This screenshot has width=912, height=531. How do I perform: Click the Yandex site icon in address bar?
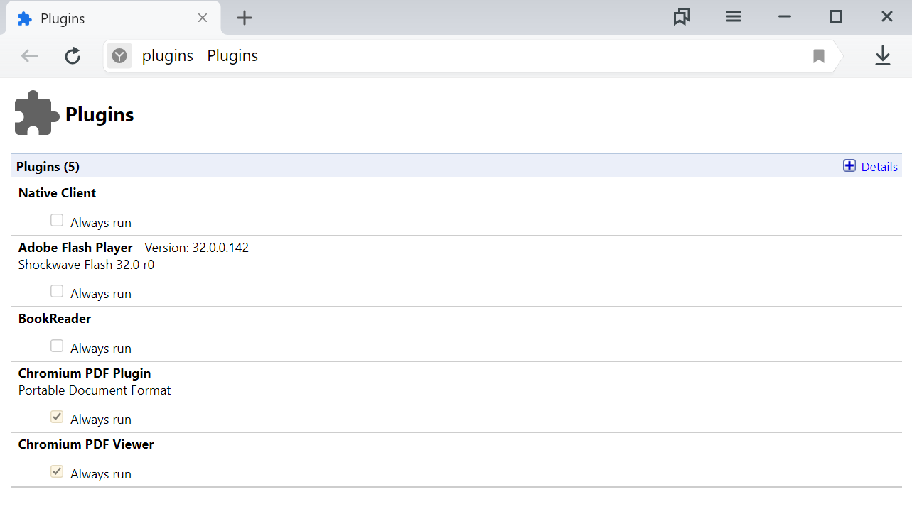(x=119, y=56)
